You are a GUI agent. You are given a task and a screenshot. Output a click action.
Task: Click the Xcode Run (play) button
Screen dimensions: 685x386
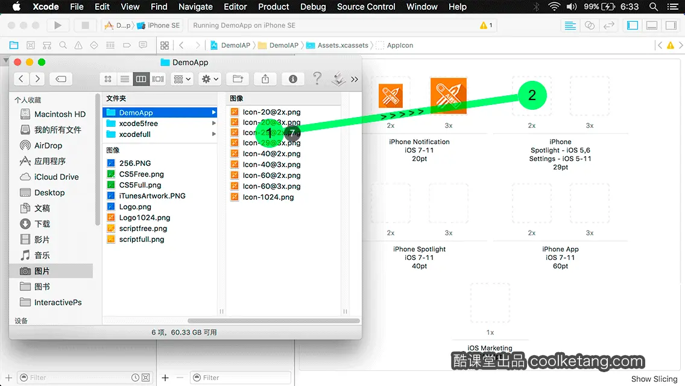tap(58, 25)
